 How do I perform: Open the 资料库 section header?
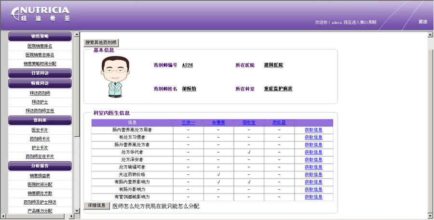(40, 120)
